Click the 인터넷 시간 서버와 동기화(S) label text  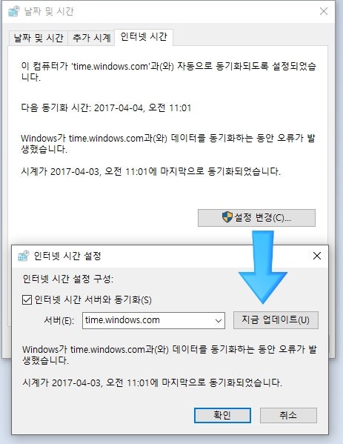(93, 299)
